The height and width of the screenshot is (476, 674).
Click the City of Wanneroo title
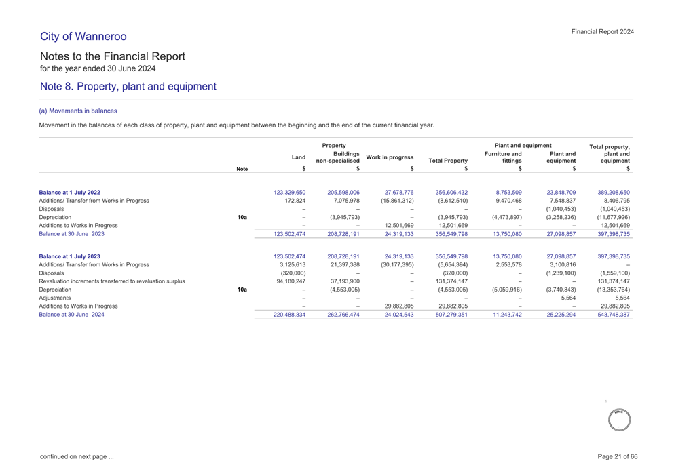(x=83, y=37)
